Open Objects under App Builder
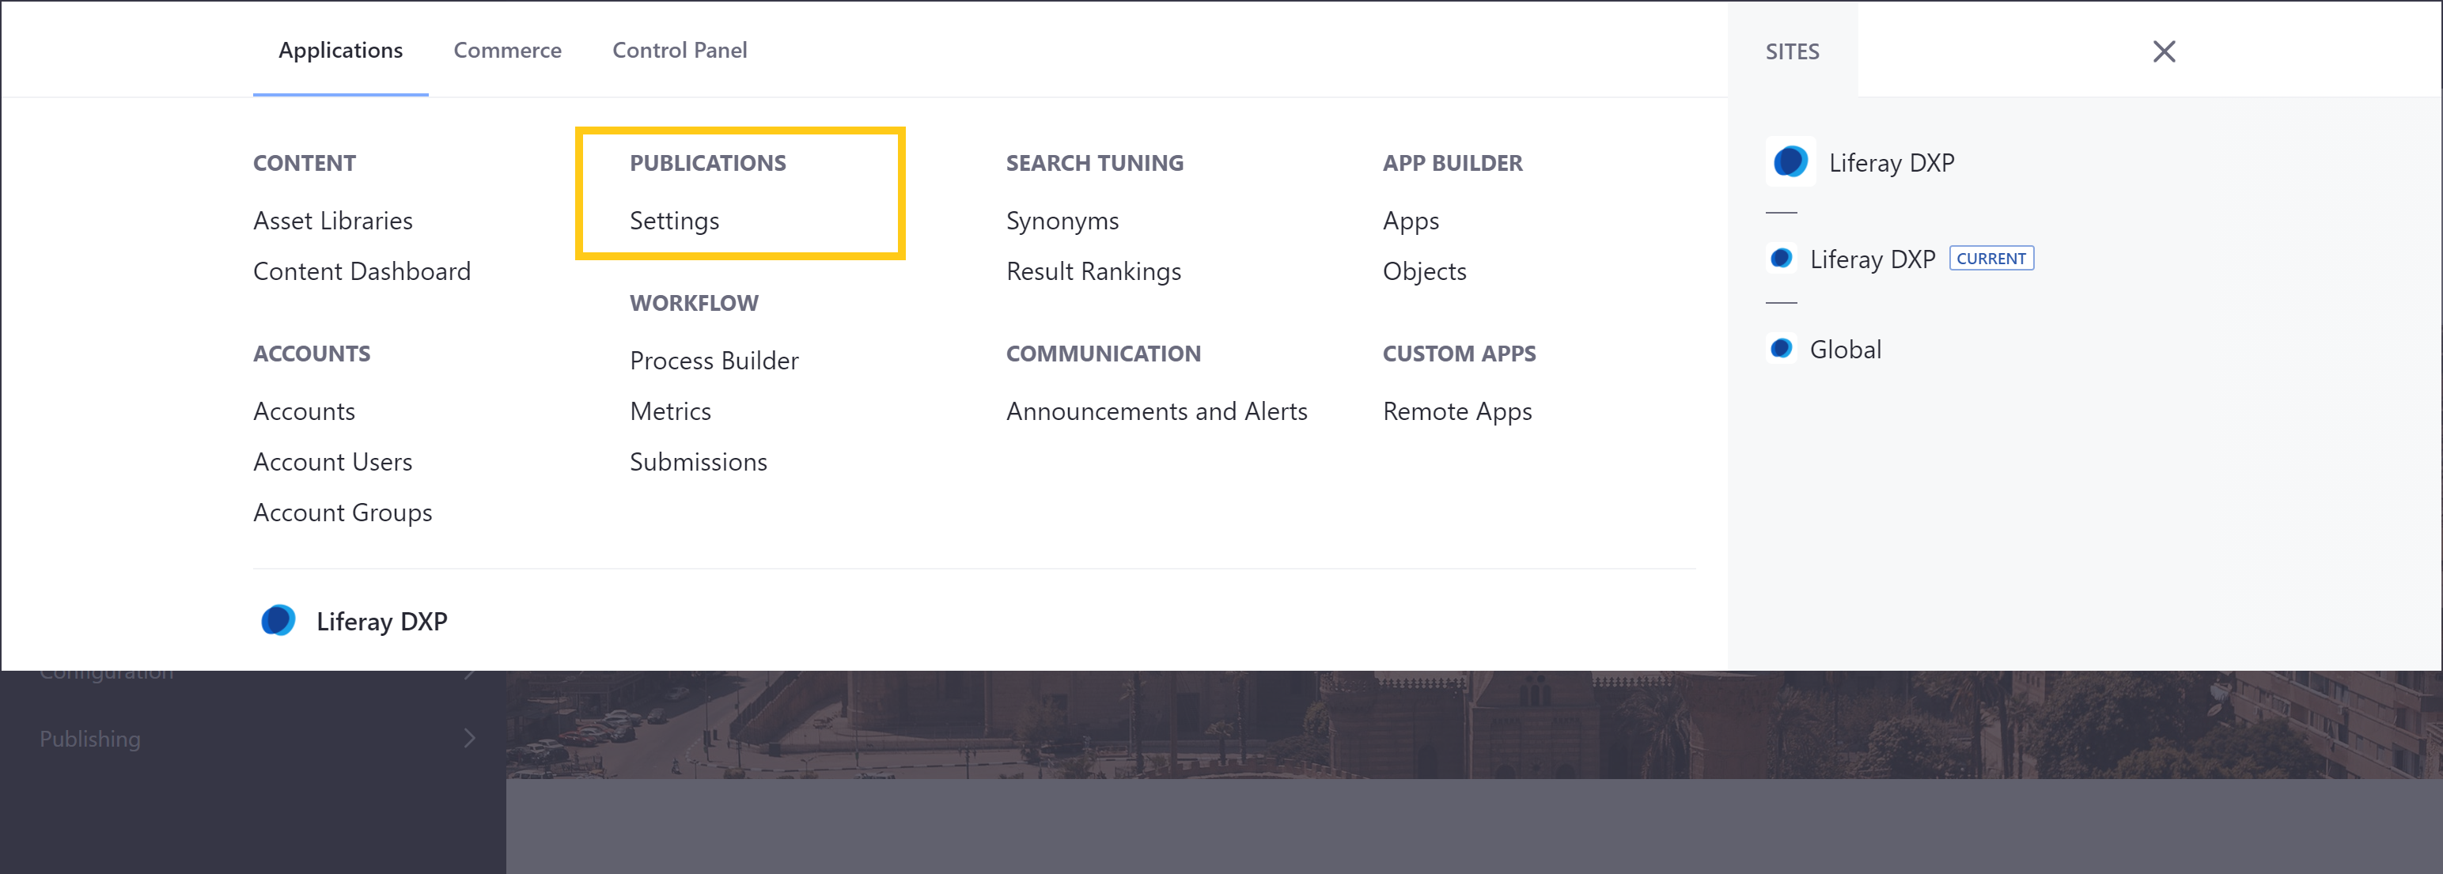 pos(1425,271)
